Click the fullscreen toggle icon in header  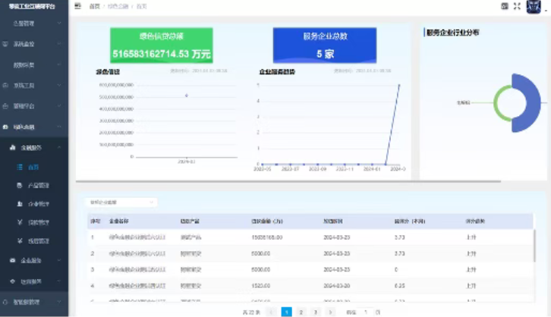click(517, 6)
